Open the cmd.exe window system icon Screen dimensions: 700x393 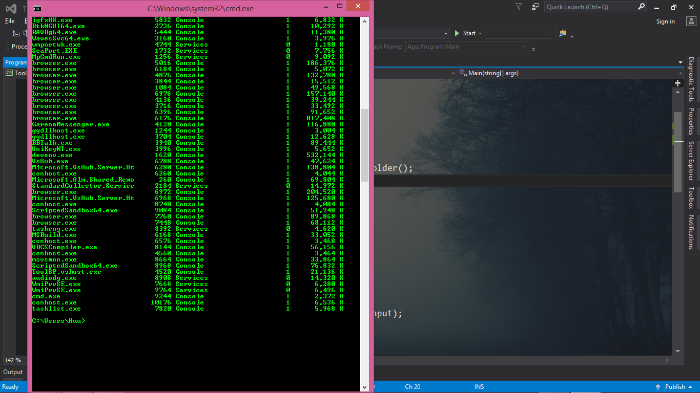click(x=37, y=8)
